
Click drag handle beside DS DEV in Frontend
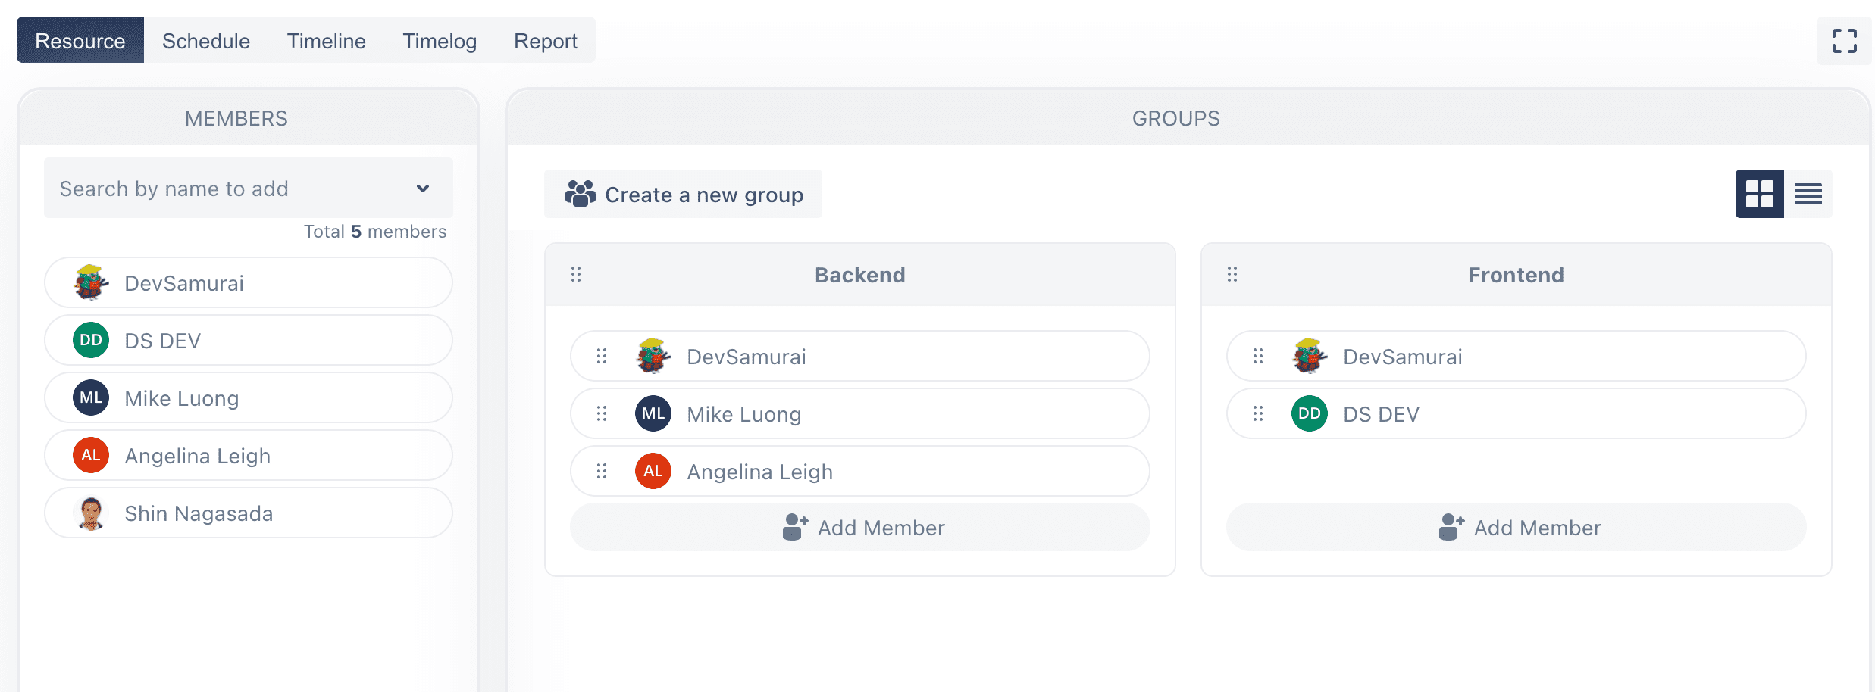point(1258,413)
